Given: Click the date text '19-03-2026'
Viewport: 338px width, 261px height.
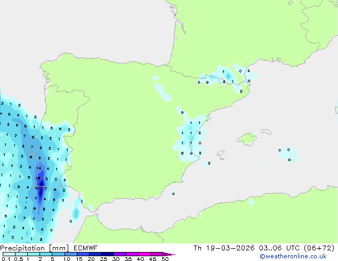Looking at the screenshot, I should [x=230, y=248].
